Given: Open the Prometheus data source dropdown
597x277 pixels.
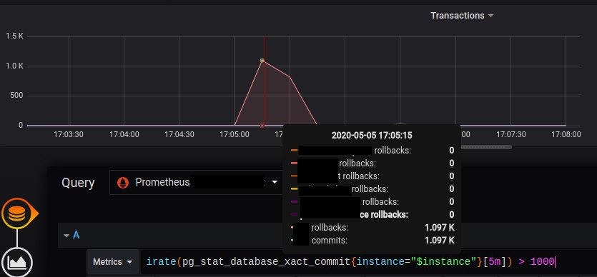Looking at the screenshot, I should click(x=196, y=182).
